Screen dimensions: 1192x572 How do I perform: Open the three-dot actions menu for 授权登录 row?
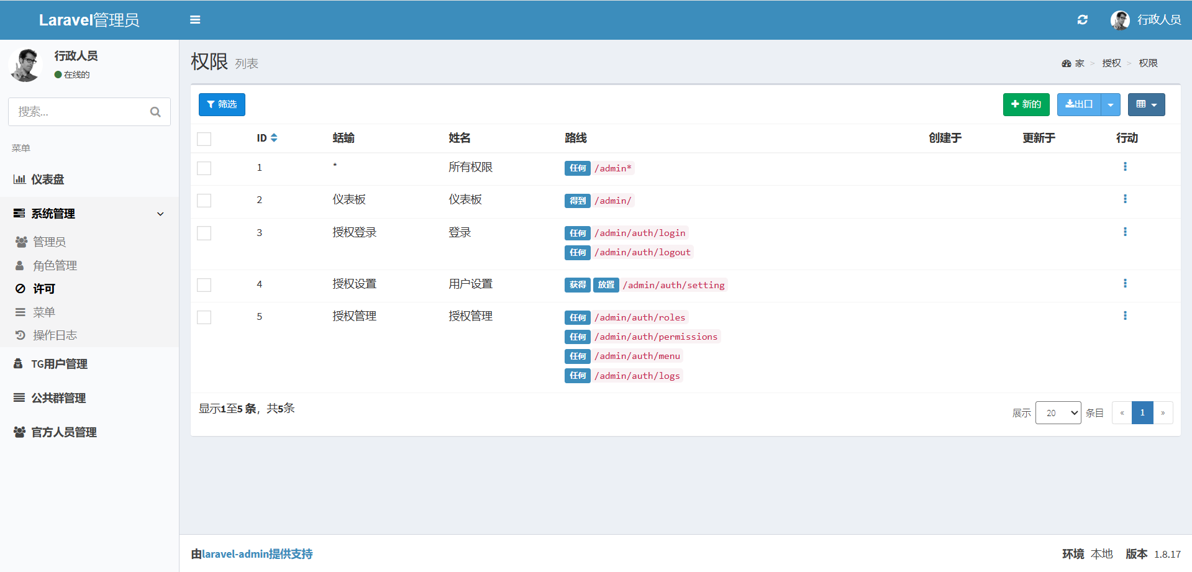(1124, 232)
